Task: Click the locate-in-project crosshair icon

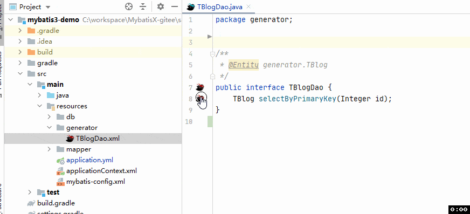Action: (129, 6)
